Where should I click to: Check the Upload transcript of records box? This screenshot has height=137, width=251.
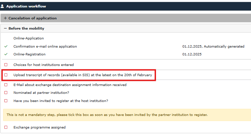(x=6, y=75)
